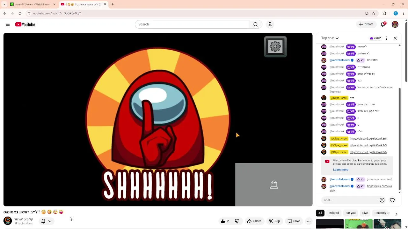The image size is (408, 229).
Task: Open the first recommended video thumbnail
Action: (x=330, y=224)
